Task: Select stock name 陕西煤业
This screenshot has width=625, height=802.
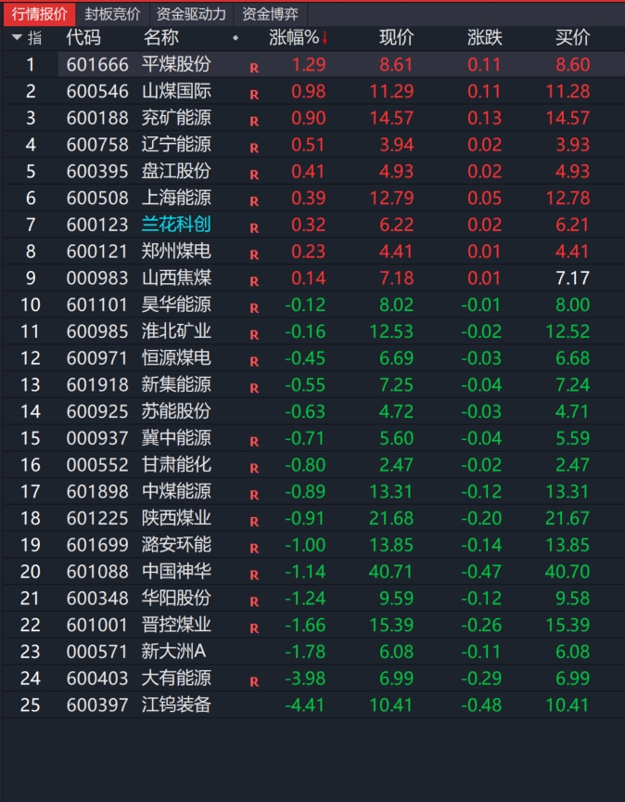Action: [x=176, y=518]
